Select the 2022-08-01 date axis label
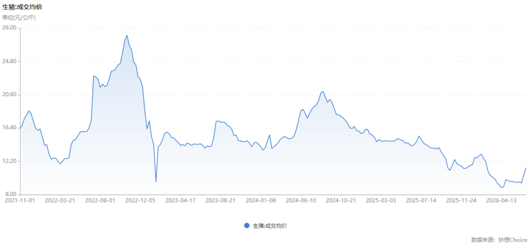The width and height of the screenshot is (530, 245). pyautogui.click(x=101, y=200)
